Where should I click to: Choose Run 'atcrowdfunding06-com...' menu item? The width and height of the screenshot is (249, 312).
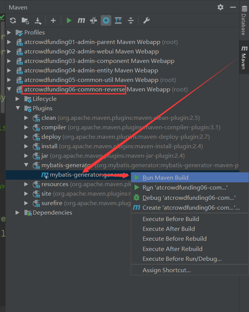tap(190, 187)
